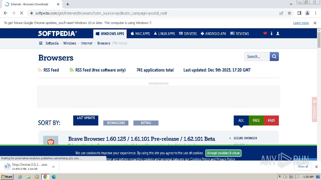Toggle the Chrome side panel
Image resolution: width=321 pixels, height=180 pixels.
click(x=299, y=13)
